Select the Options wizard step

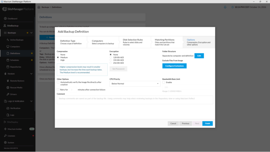tap(199, 42)
